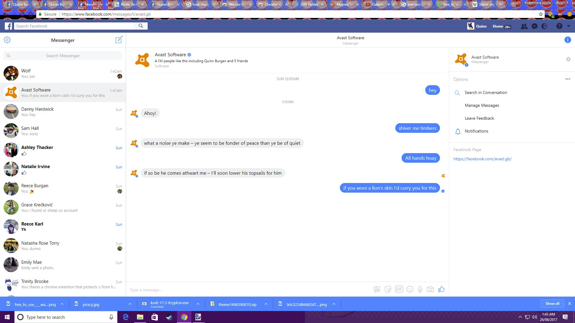Viewport: 575px width, 323px height.
Task: Open conversation with Natasha Rose Torry
Action: [63, 246]
